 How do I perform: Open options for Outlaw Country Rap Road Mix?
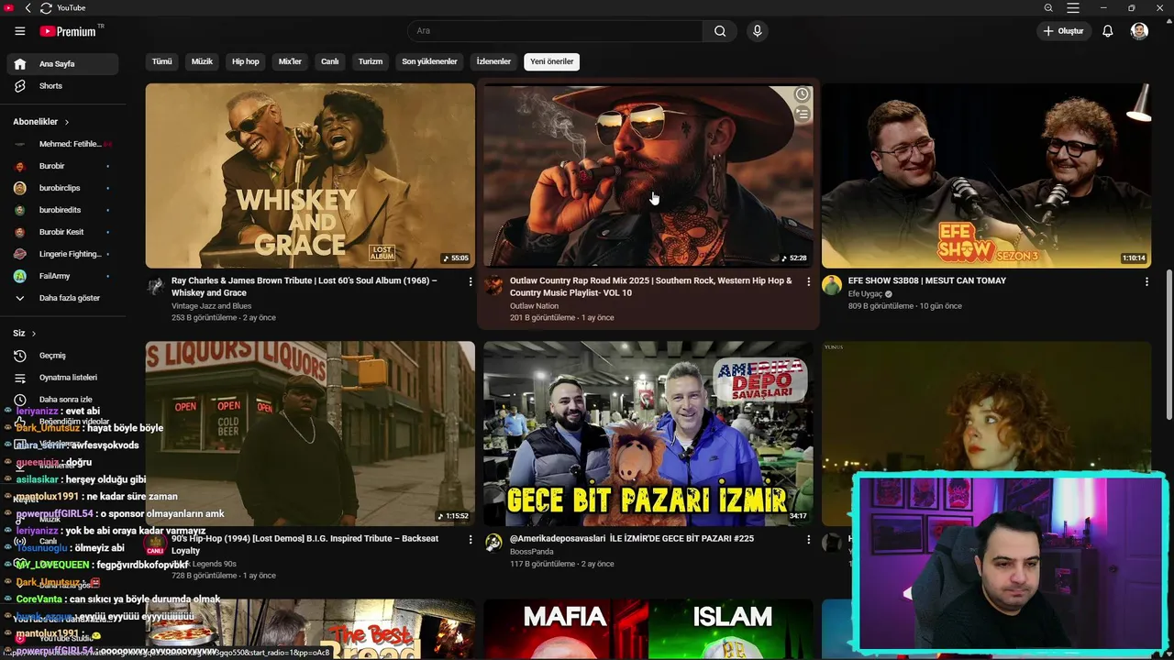(x=808, y=281)
